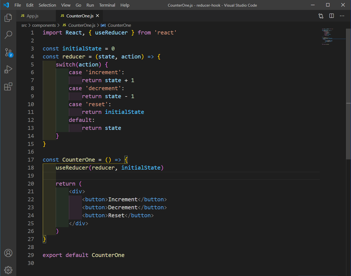Click the 'reset' case string
This screenshot has height=276, width=351.
(97, 104)
